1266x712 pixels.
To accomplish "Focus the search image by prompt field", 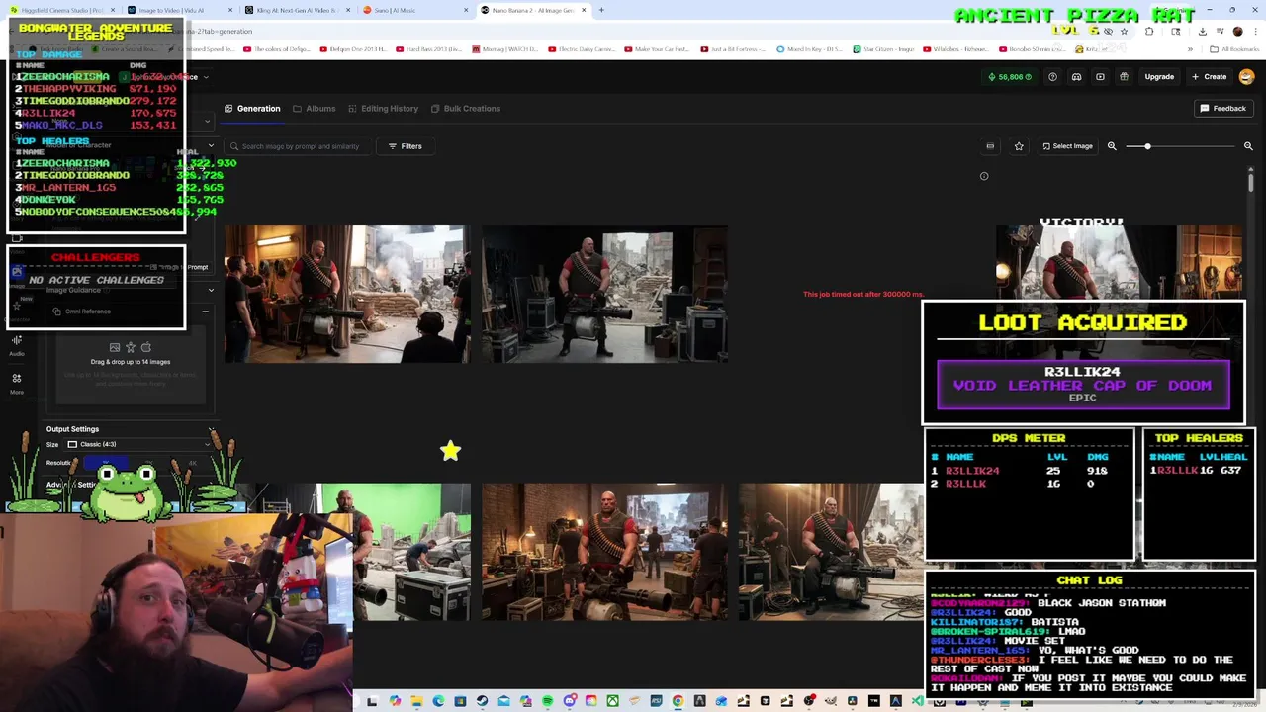I will [301, 146].
